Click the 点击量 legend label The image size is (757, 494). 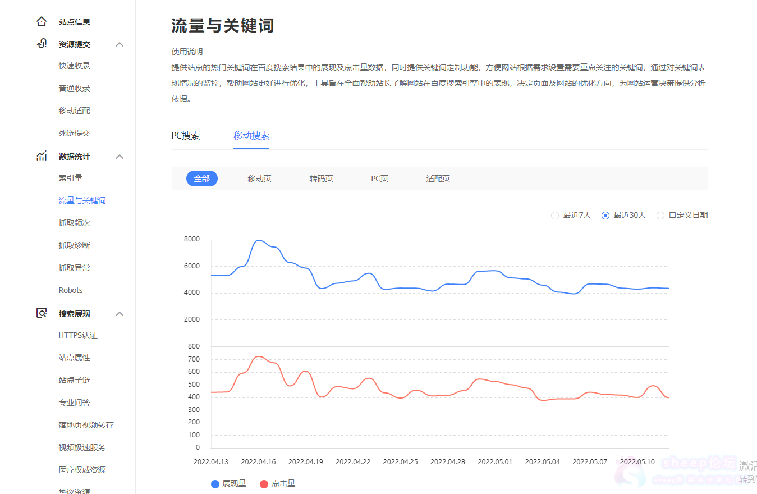coord(283,483)
